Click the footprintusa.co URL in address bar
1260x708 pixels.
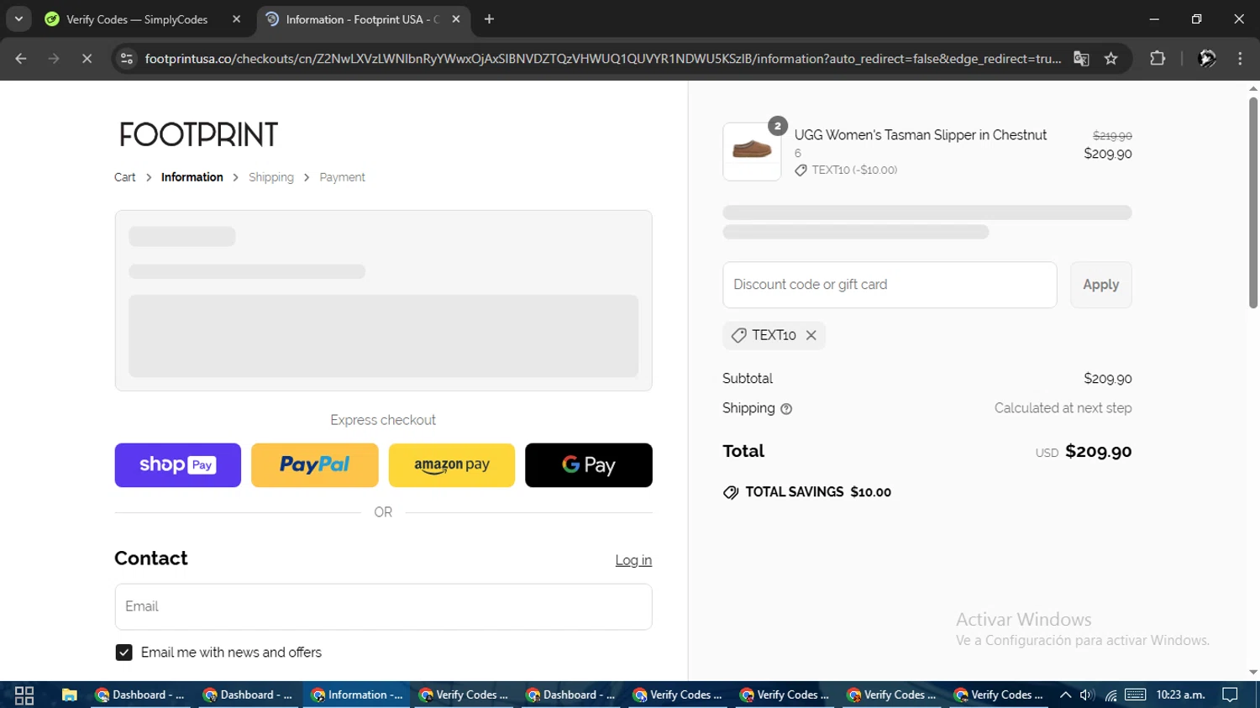pyautogui.click(x=602, y=59)
